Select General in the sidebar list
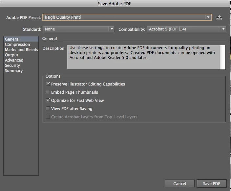 pyautogui.click(x=21, y=39)
